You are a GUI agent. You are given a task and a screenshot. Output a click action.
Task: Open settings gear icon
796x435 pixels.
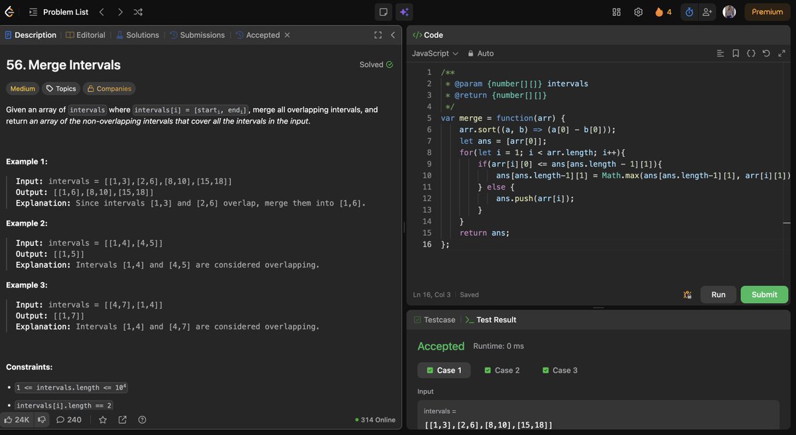pos(638,12)
